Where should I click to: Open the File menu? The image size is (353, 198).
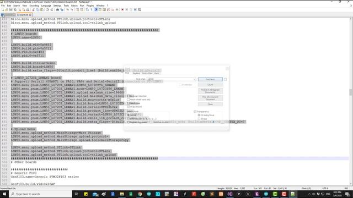pyautogui.click(x=3, y=5)
